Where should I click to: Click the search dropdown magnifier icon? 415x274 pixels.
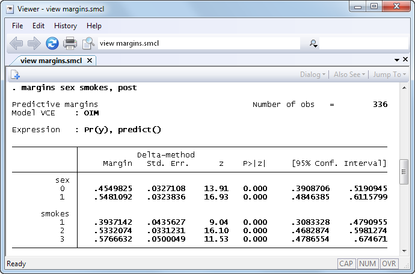[313, 43]
